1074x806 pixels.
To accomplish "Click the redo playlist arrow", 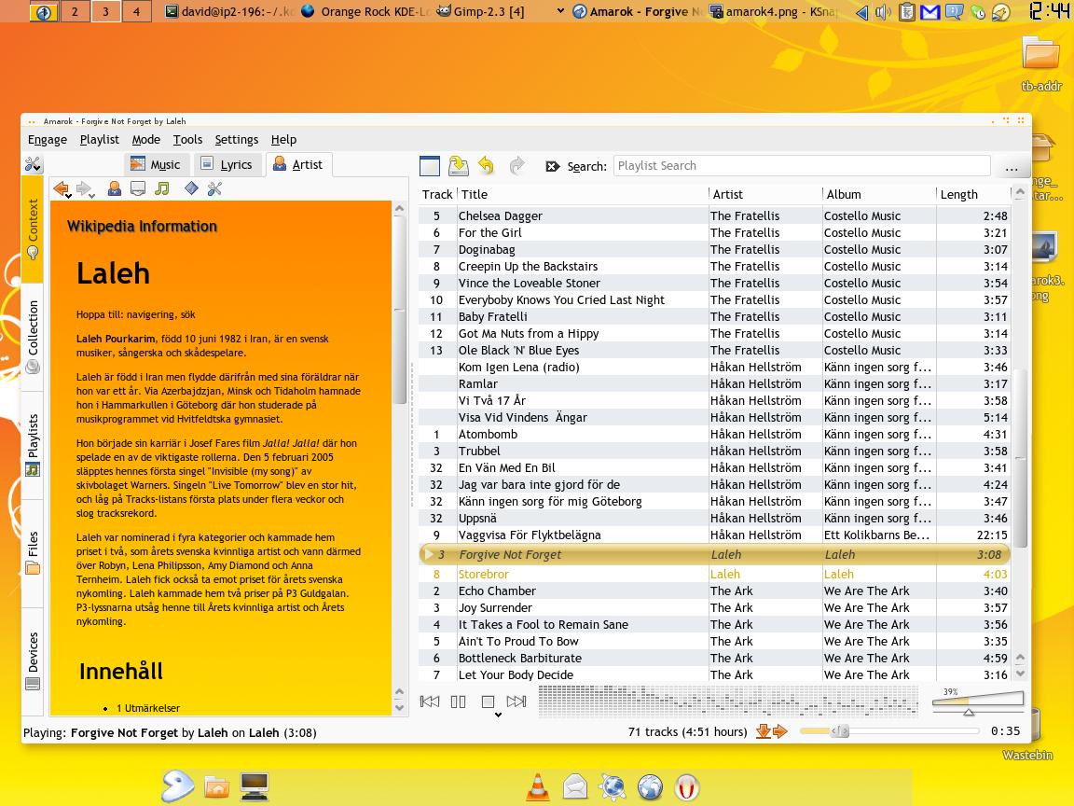I will (517, 165).
